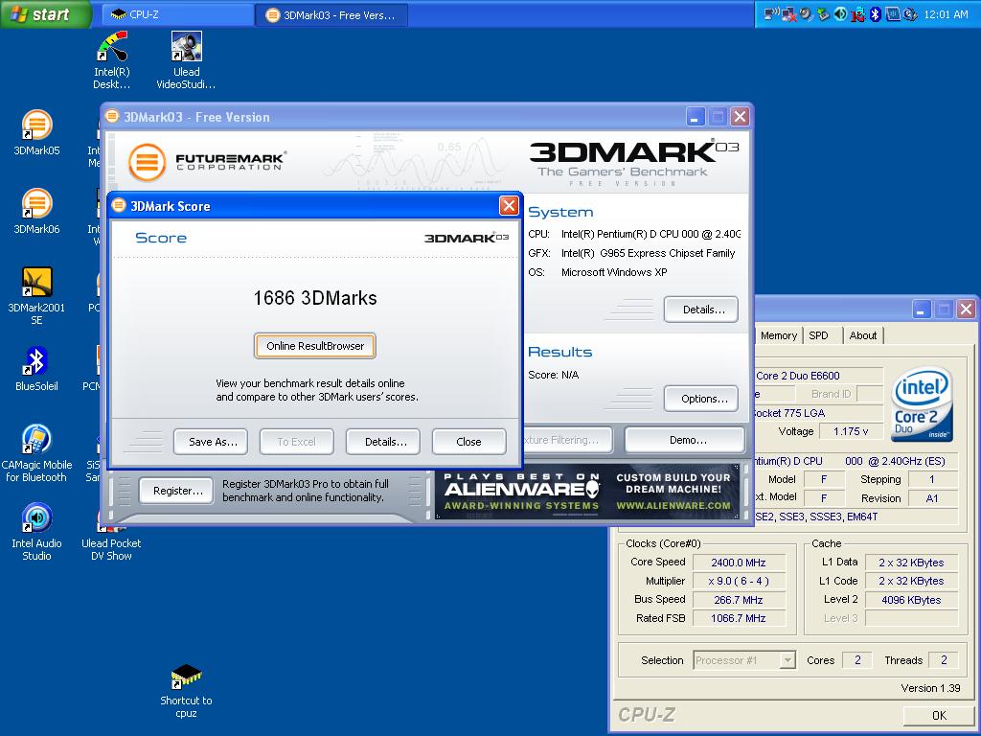Switch to the Memory tab in CPU-Z
Screen dimensions: 981x736
point(778,335)
